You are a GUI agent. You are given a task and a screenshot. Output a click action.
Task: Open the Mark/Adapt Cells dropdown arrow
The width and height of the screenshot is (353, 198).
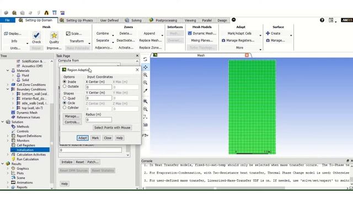pos(260,35)
